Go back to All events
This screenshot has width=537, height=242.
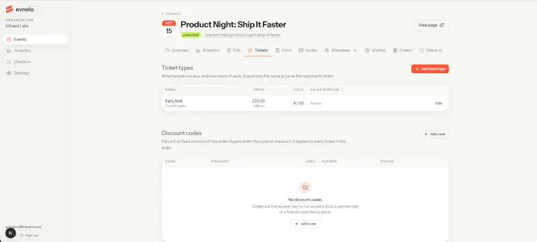(x=171, y=13)
